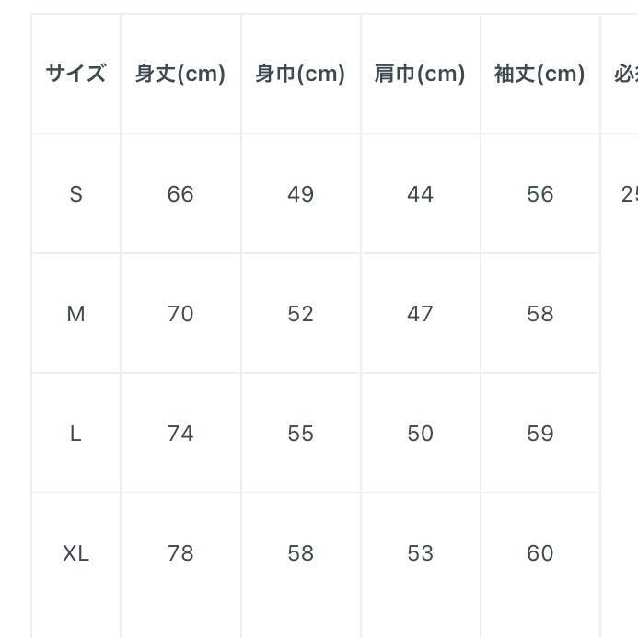
Task: Select the S size row label
Action: click(x=75, y=194)
